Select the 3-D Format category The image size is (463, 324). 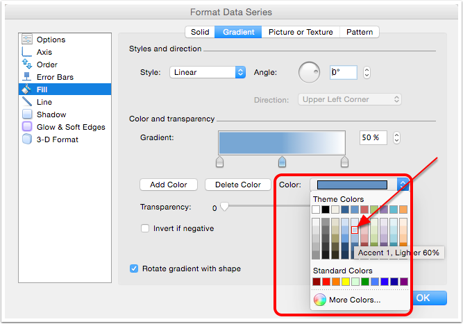pyautogui.click(x=57, y=139)
